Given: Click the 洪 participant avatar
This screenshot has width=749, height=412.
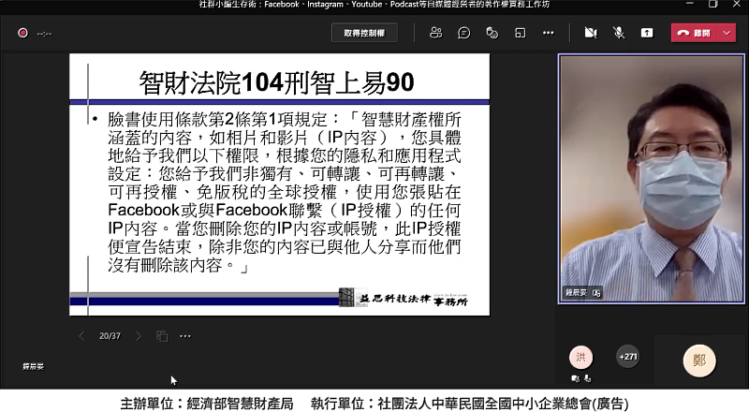Looking at the screenshot, I should tap(580, 357).
